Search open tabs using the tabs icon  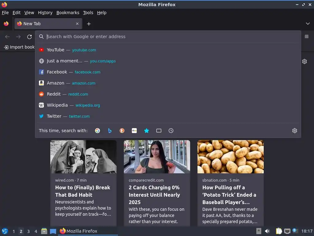pos(159,131)
